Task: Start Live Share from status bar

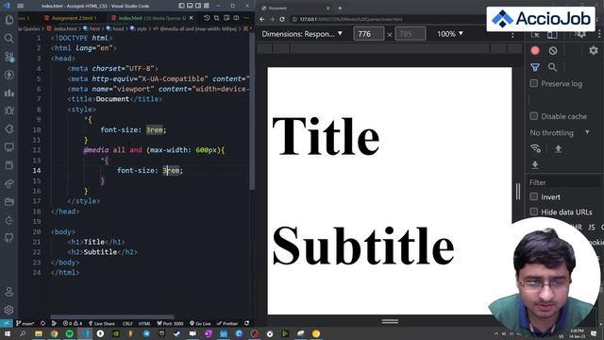Action: pos(102,323)
